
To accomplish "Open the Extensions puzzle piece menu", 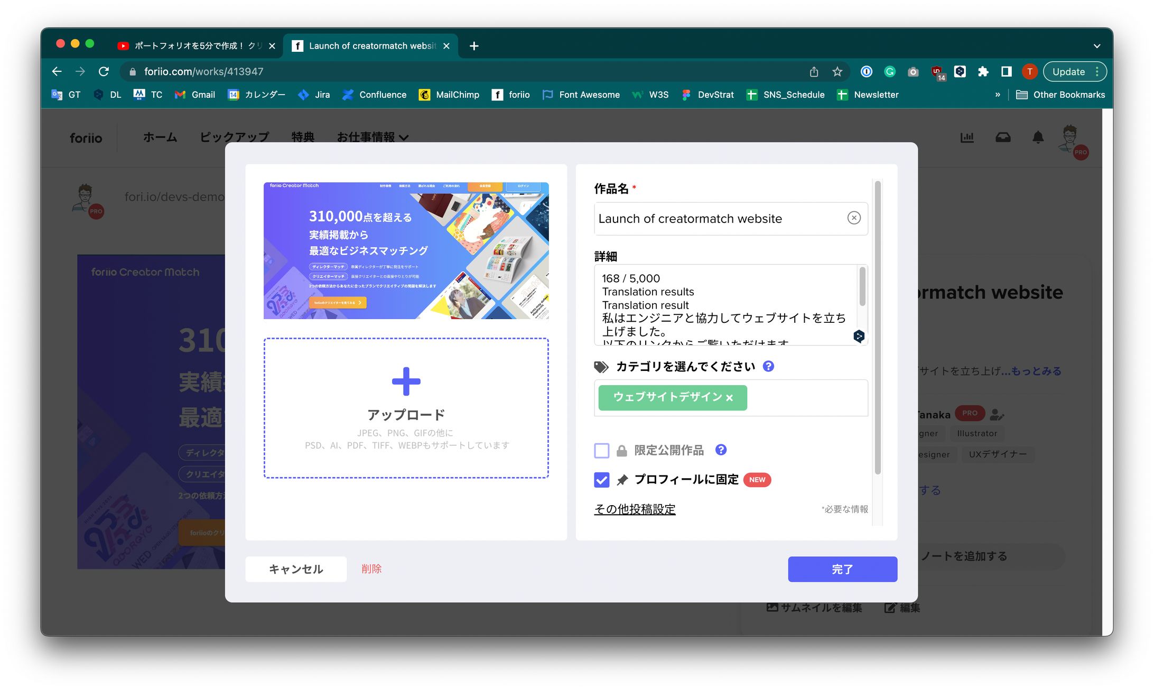I will click(x=983, y=71).
